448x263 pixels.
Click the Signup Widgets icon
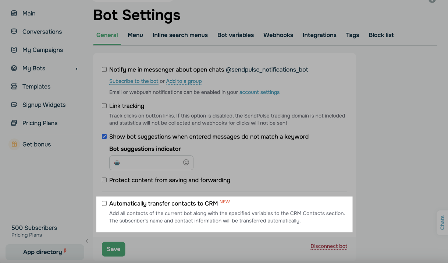click(x=14, y=105)
